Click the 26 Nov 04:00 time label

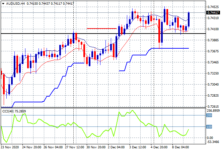[53, 147]
